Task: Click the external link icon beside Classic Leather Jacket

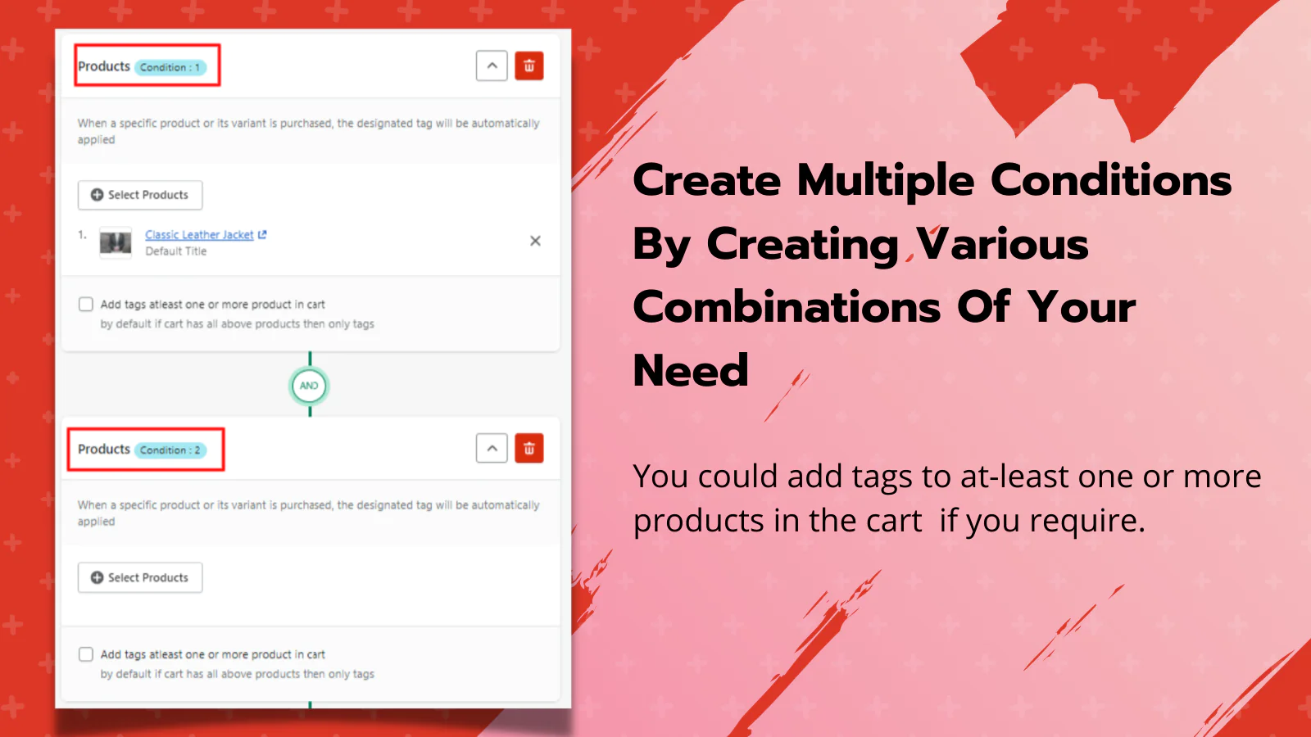Action: (262, 235)
